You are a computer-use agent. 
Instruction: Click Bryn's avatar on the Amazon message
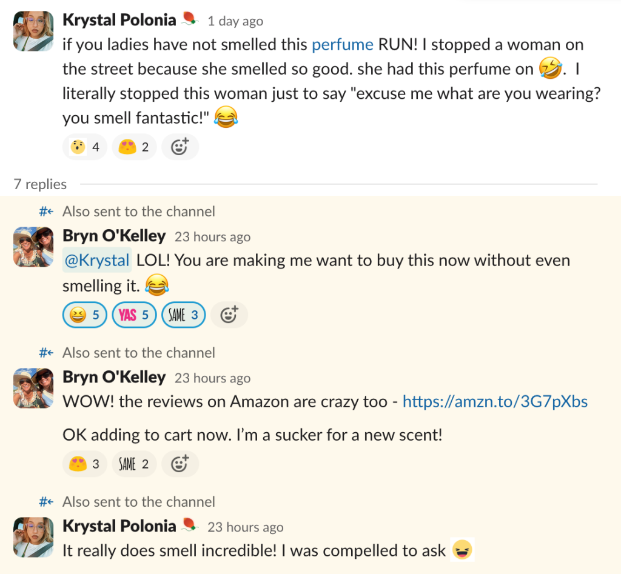click(x=33, y=388)
